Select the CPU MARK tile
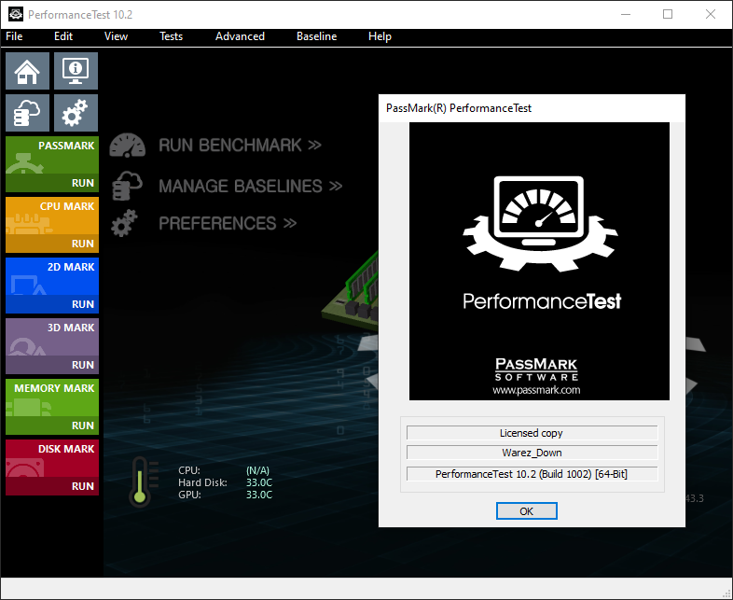The height and width of the screenshot is (600, 733). pos(52,216)
